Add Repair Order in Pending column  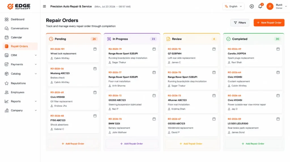coord(73,144)
